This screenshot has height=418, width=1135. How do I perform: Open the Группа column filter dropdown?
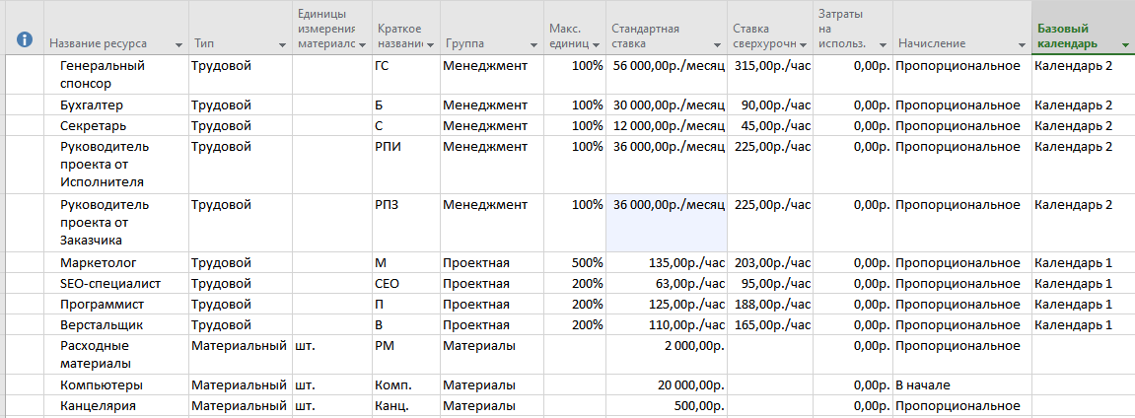532,45
